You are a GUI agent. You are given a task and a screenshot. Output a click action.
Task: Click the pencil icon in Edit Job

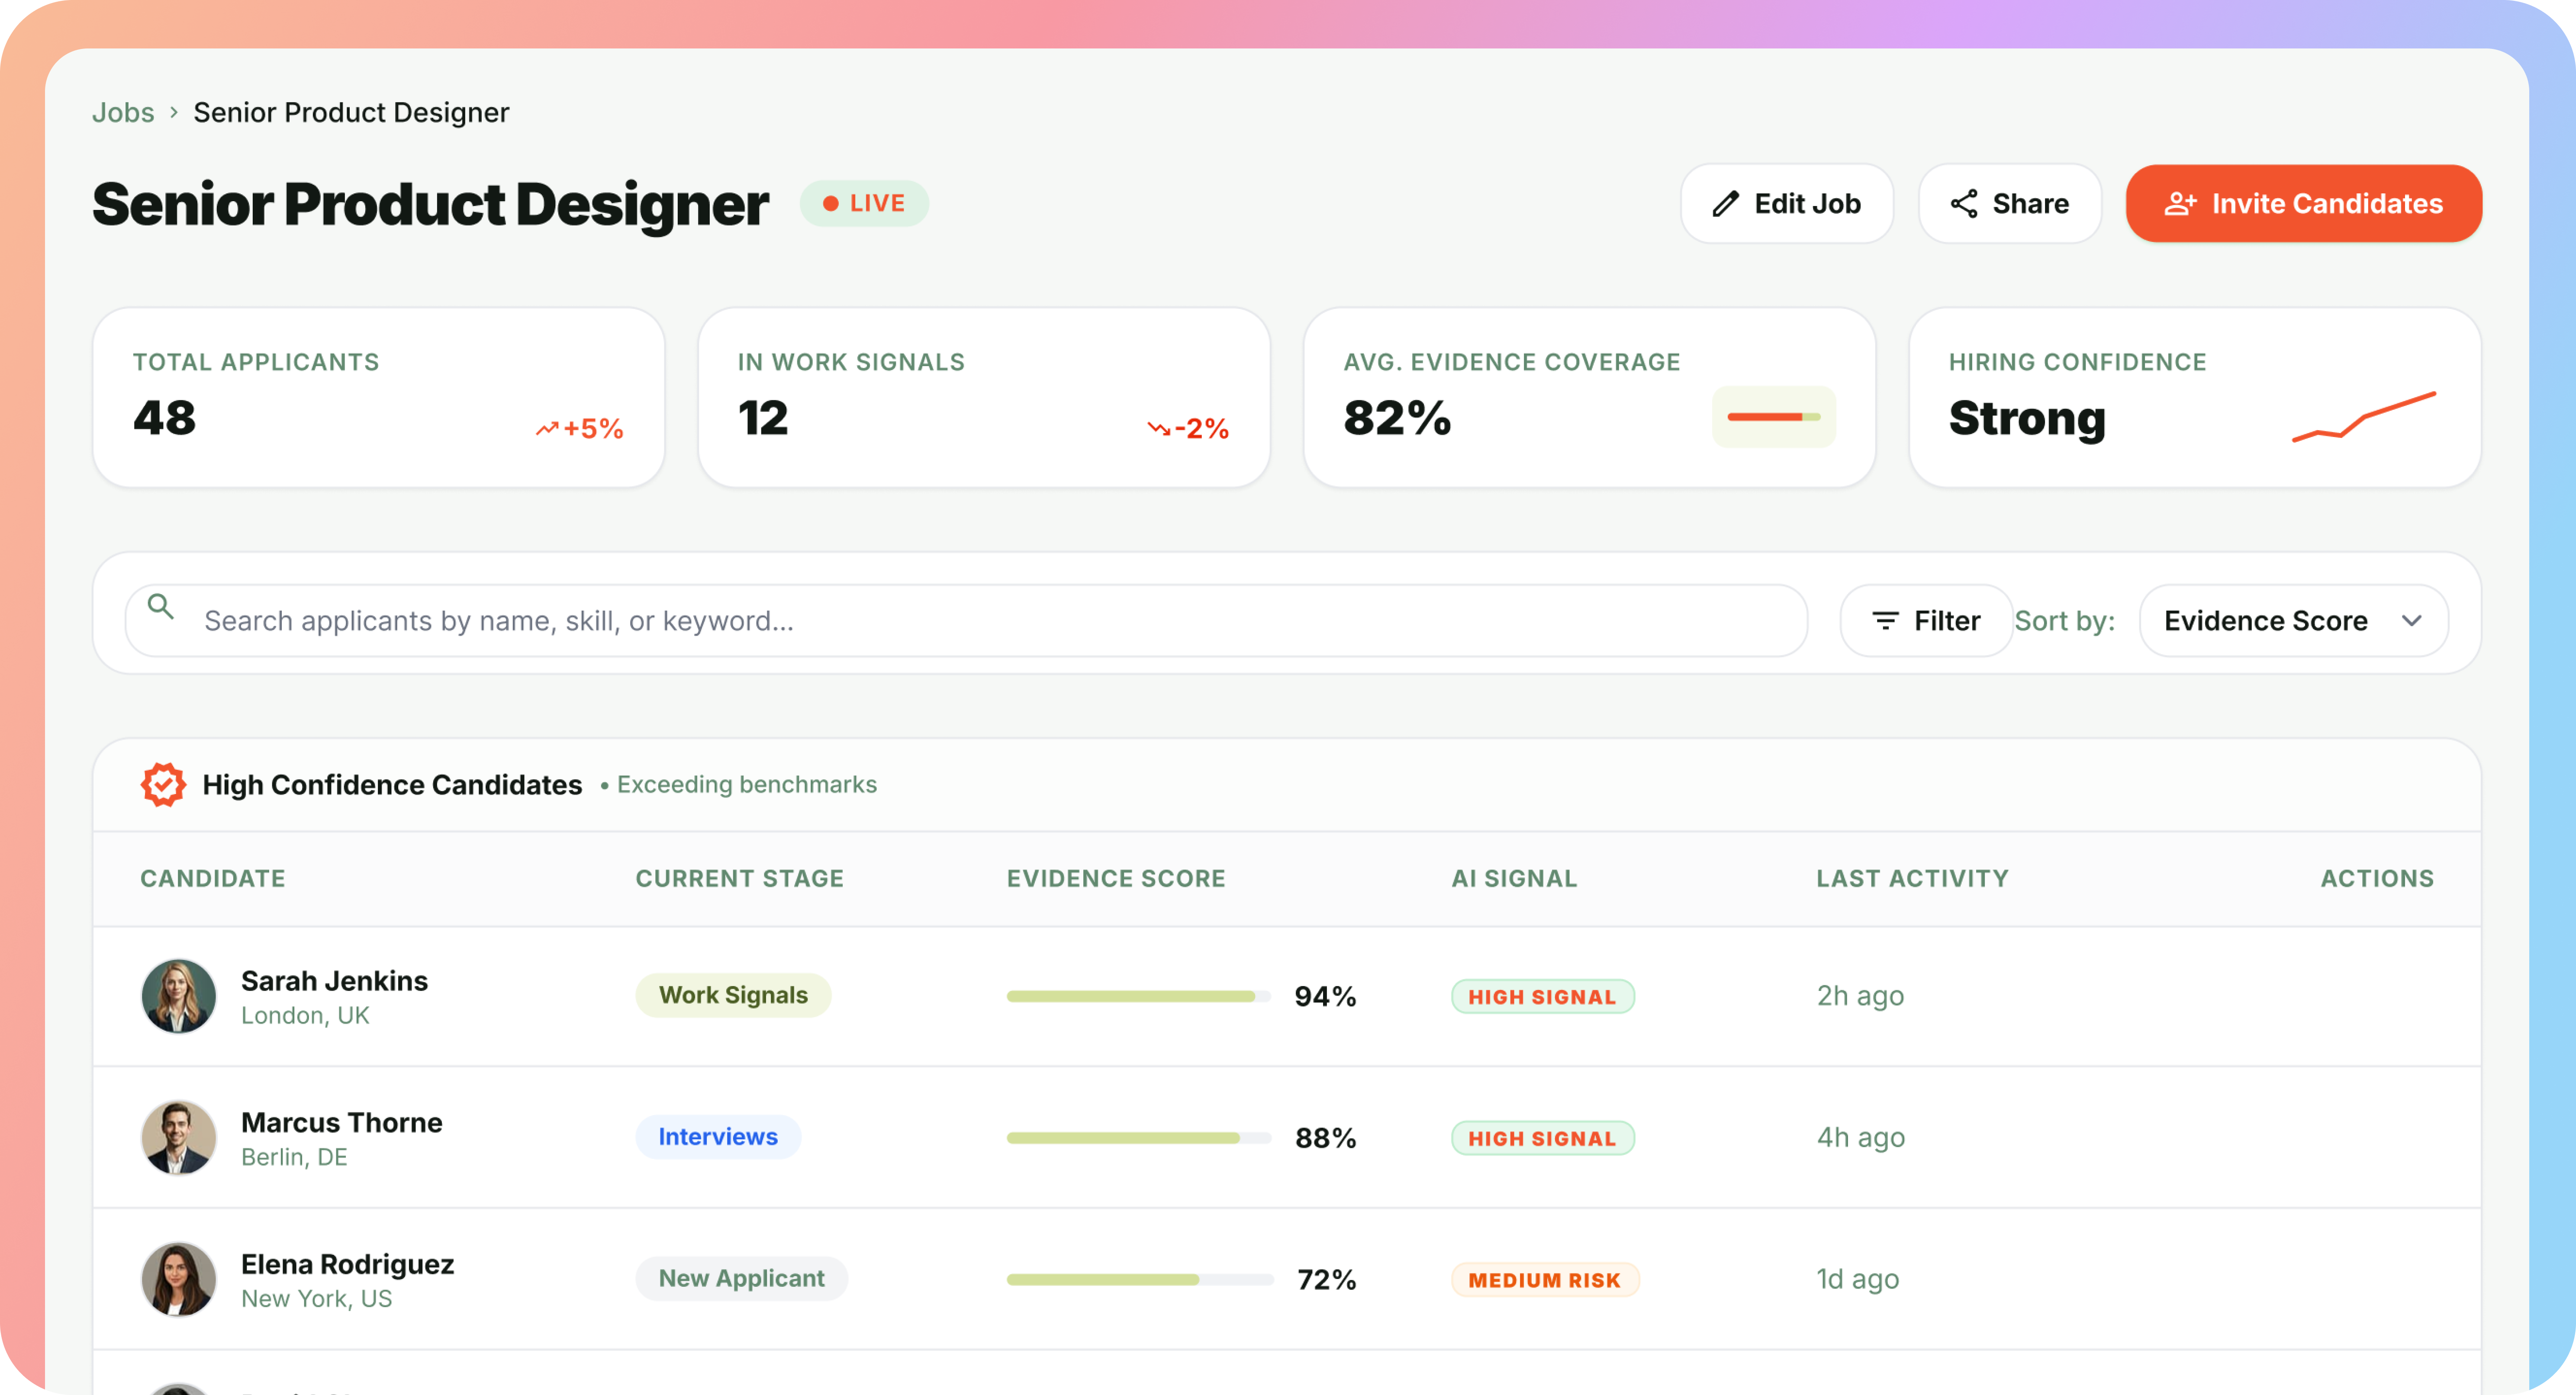pos(1725,204)
